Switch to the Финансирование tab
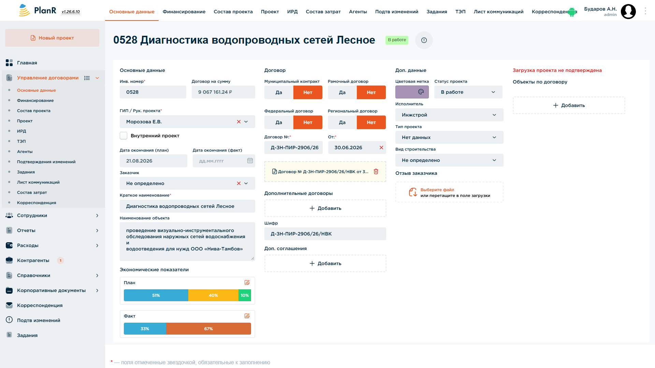This screenshot has height=368, width=655. point(184,12)
